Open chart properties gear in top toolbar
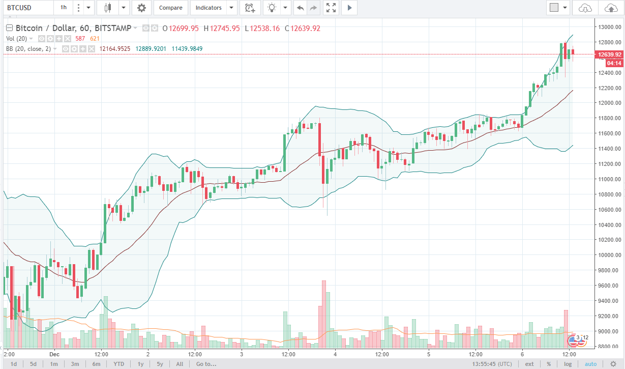Image resolution: width=625 pixels, height=369 pixels. click(141, 8)
